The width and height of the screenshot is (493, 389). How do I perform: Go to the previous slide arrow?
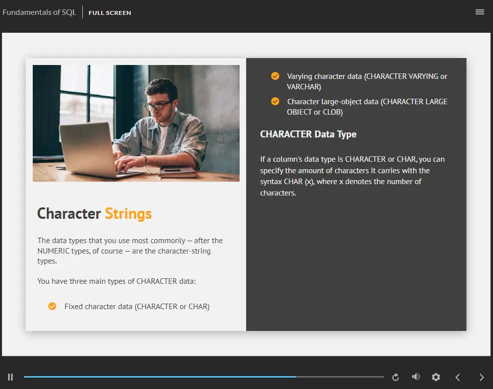click(x=458, y=377)
